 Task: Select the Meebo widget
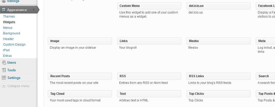(x=218, y=41)
